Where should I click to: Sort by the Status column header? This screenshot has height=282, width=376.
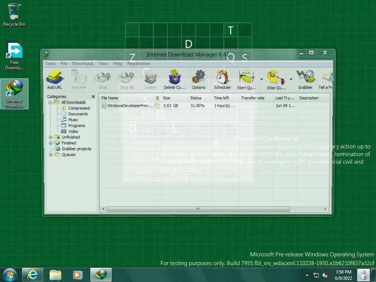[x=200, y=98]
